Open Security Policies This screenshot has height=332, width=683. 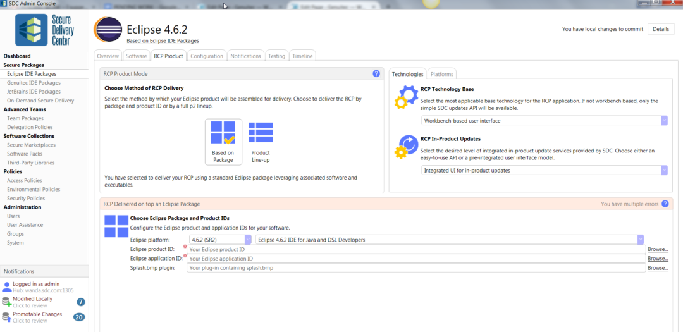point(26,198)
